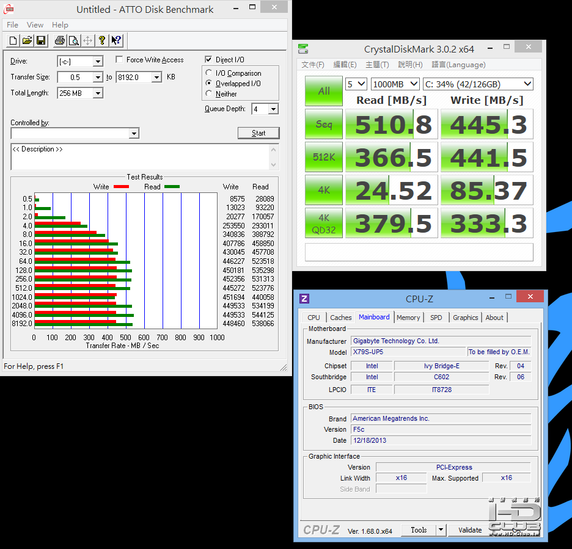This screenshot has width=572, height=549.
Task: Run the 512K test in CrystalDiskMark
Action: pos(323,157)
